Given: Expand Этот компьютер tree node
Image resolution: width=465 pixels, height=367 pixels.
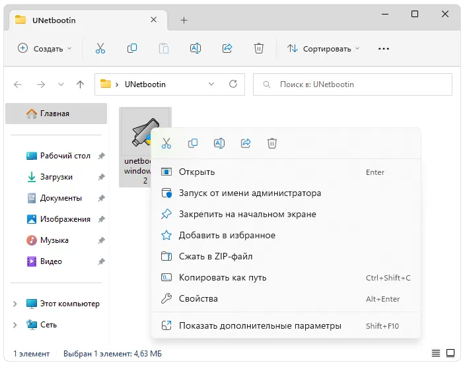Looking at the screenshot, I should (x=15, y=304).
